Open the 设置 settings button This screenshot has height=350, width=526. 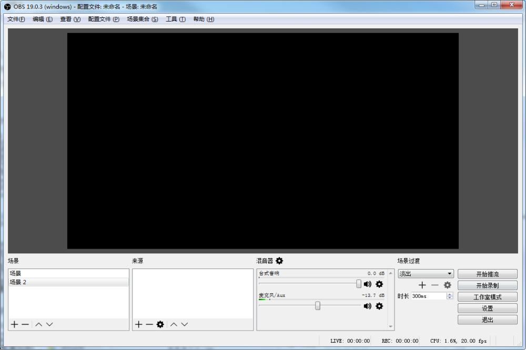pyautogui.click(x=488, y=308)
